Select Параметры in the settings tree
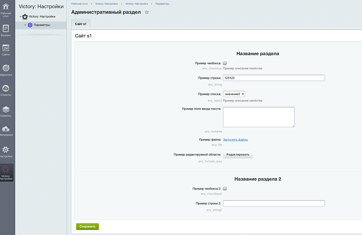 (x=42, y=25)
